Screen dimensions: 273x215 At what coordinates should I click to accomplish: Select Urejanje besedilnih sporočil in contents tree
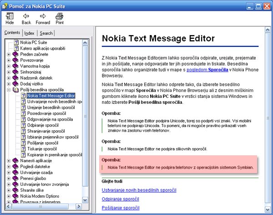point(51,107)
